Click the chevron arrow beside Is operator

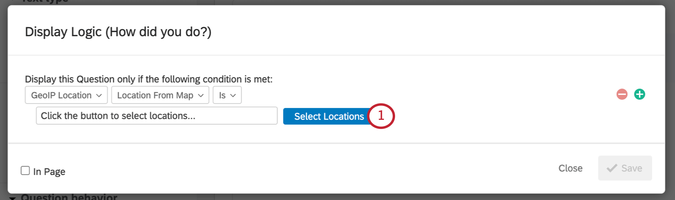point(233,96)
